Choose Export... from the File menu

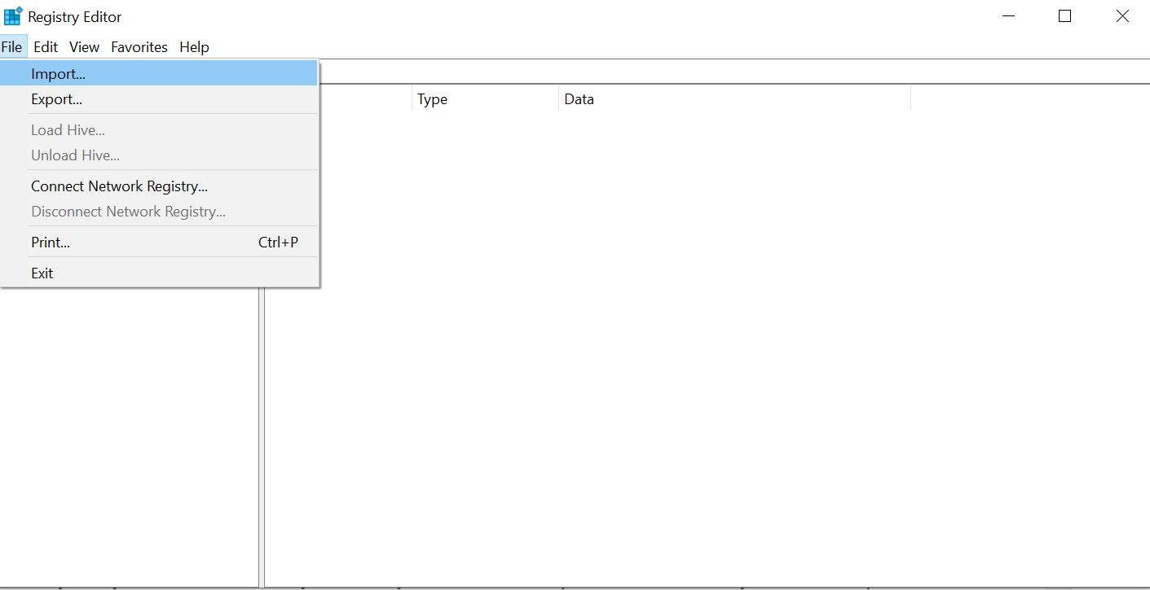(159, 99)
